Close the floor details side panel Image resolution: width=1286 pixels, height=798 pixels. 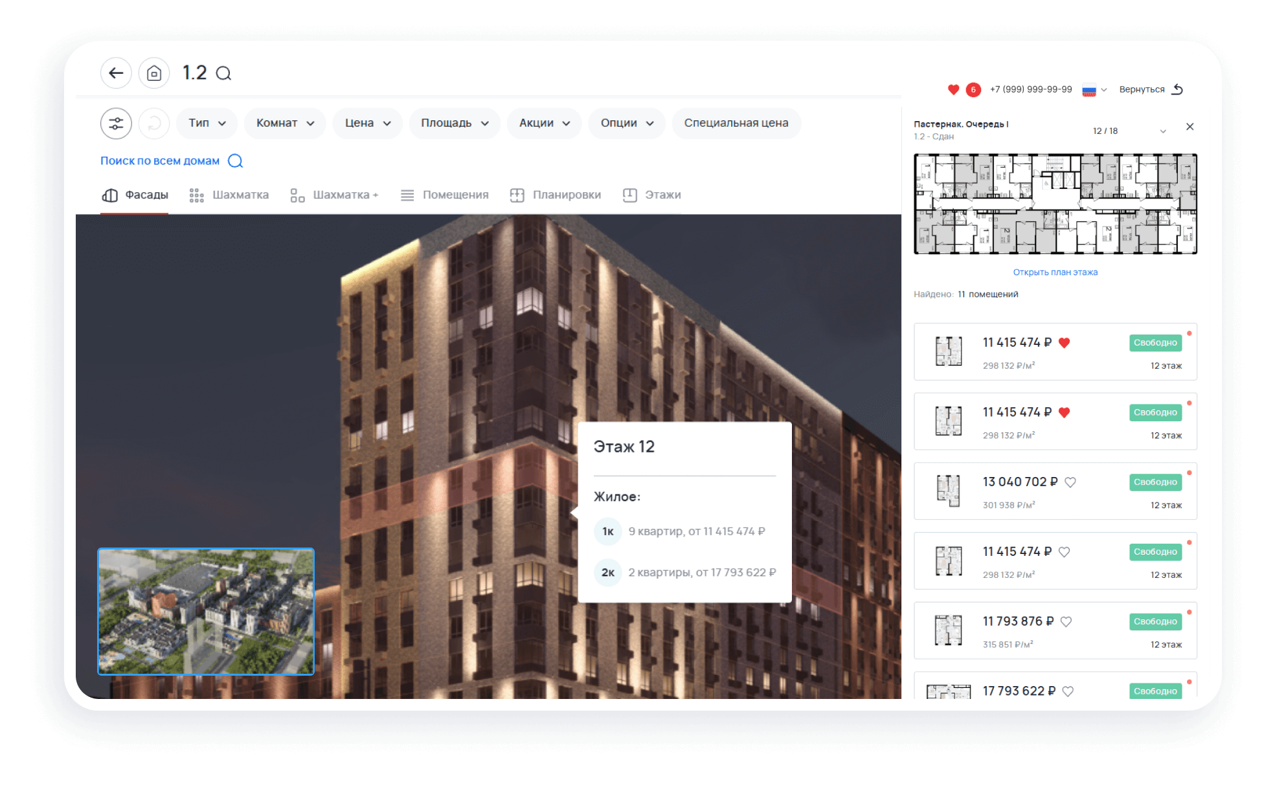[x=1190, y=127]
